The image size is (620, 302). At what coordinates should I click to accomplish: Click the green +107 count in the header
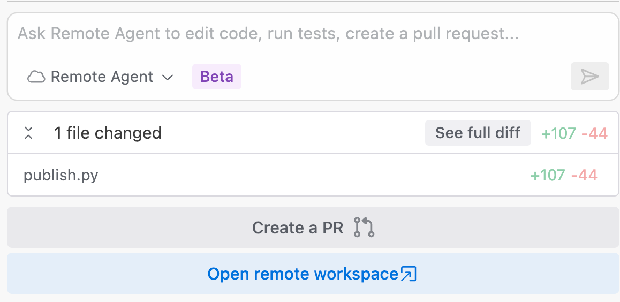coord(558,133)
